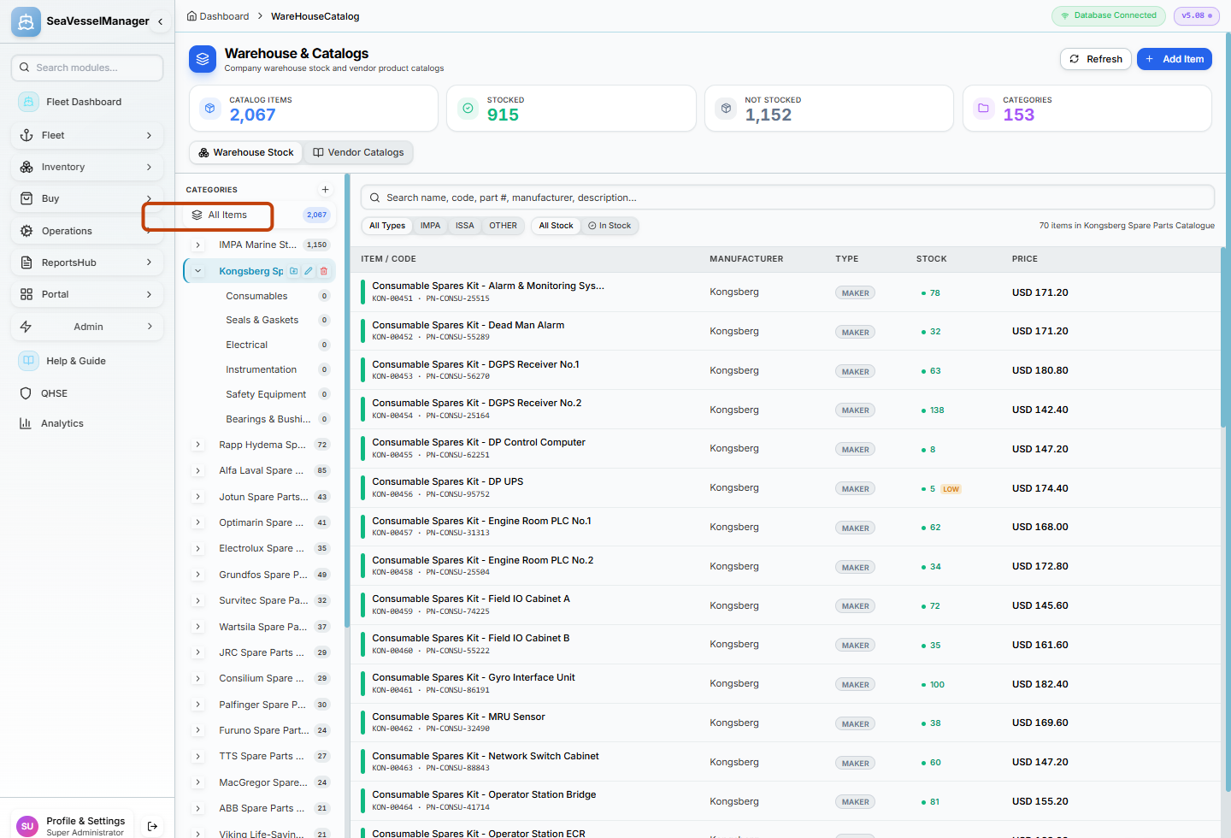This screenshot has width=1231, height=838.
Task: Click the Database Connected status badge
Action: pos(1108,15)
